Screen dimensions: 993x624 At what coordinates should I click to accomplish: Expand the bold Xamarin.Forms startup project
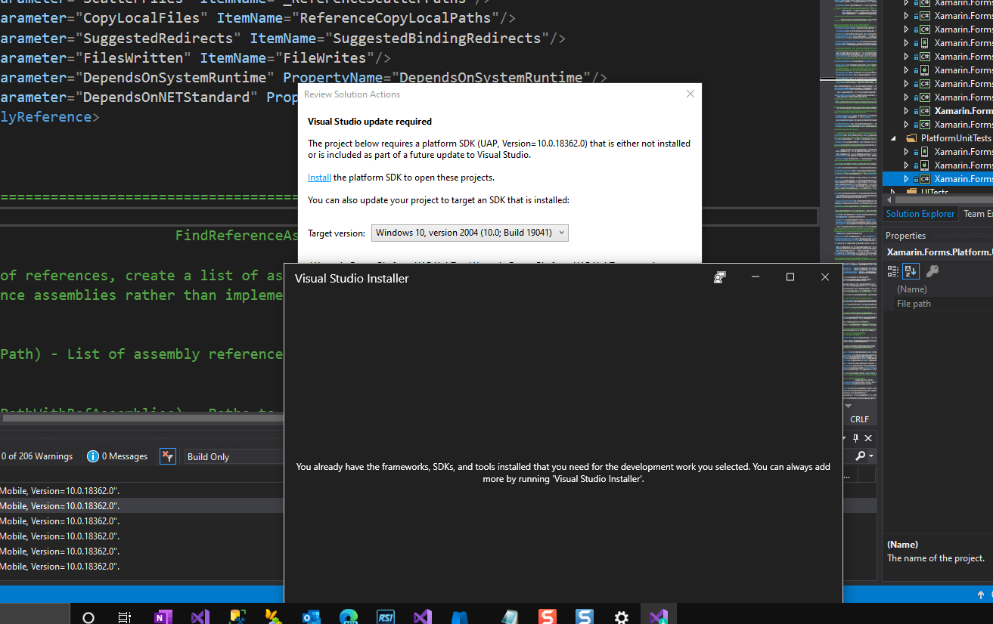click(906, 111)
